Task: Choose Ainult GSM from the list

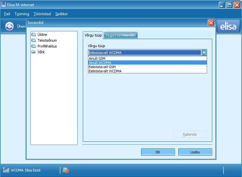Action: pos(97,58)
